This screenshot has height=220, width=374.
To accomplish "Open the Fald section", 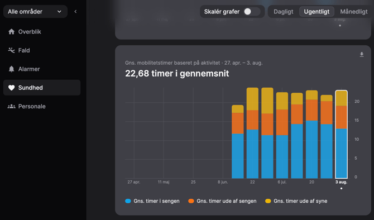I will 42,50.
